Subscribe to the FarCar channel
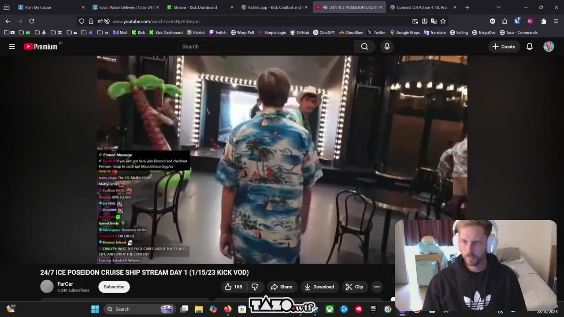 tap(114, 287)
